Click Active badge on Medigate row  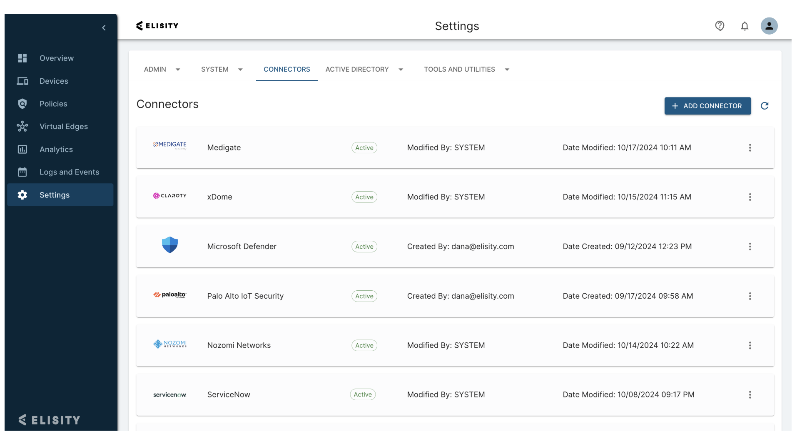pyautogui.click(x=364, y=148)
